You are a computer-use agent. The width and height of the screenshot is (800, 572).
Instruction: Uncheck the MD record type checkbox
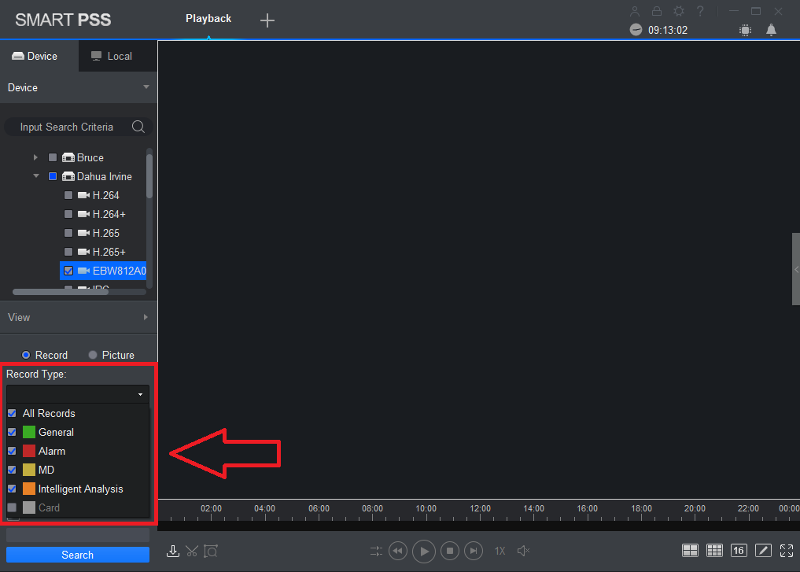pos(12,470)
